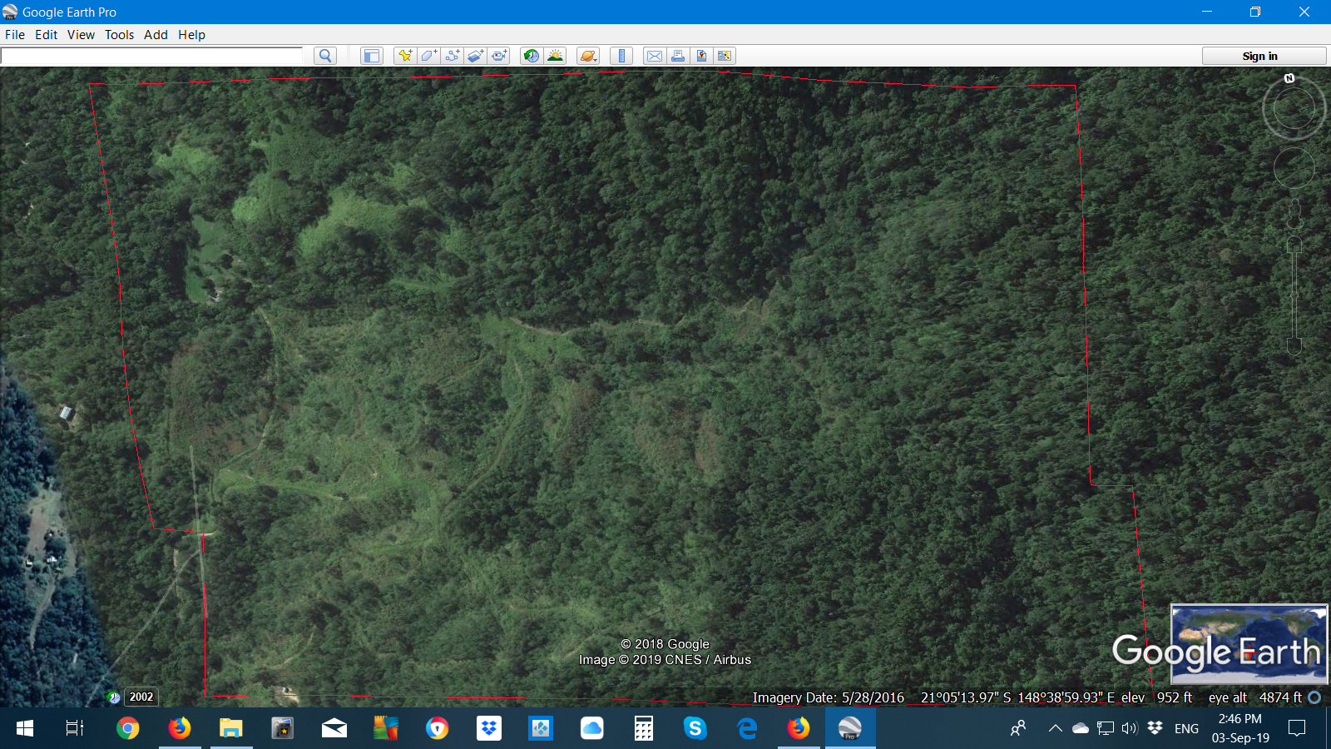The width and height of the screenshot is (1331, 749).
Task: Click the Record a Tour icon
Action: click(x=499, y=56)
